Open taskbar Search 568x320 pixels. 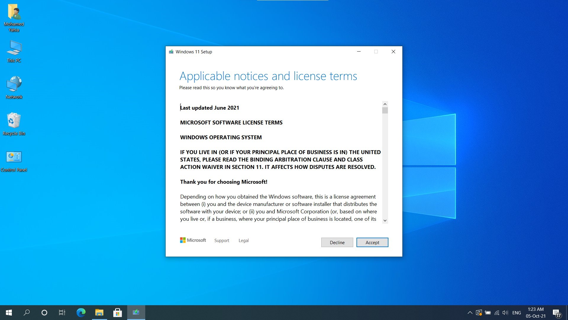[x=27, y=313]
